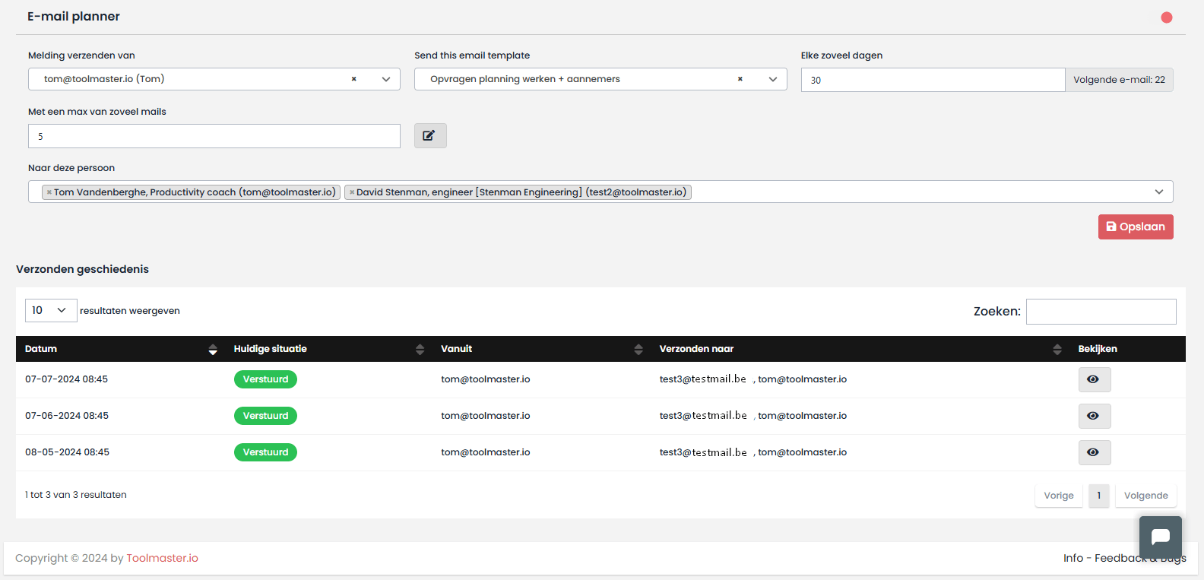This screenshot has height=580, width=1204.
Task: View the email sent 07-06-2024 08:45
Action: [1095, 416]
